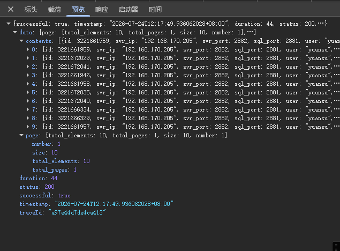This screenshot has height=251, width=340.
Task: Select the 'total_pages: 1' row
Action: click(54, 169)
